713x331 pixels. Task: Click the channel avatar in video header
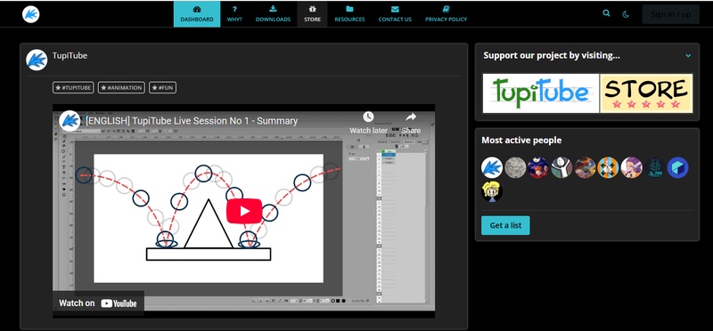pyautogui.click(x=70, y=121)
